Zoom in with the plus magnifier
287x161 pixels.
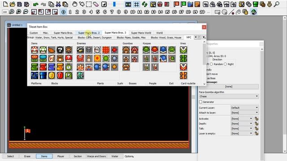click(x=19, y=12)
